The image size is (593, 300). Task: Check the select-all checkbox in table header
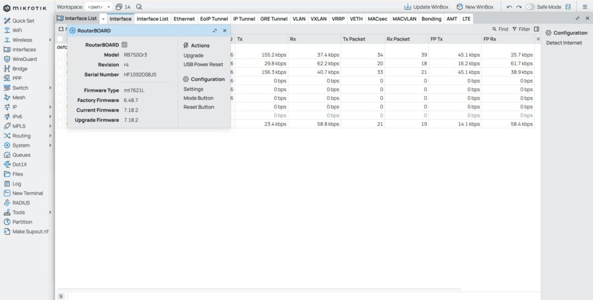pos(60,39)
